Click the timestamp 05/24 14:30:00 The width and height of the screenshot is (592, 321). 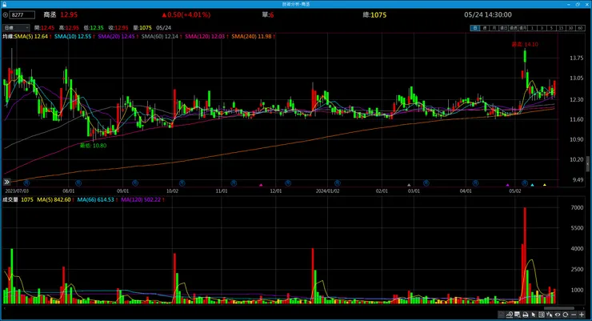488,15
